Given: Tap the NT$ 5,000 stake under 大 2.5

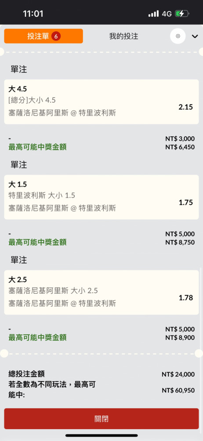Looking at the screenshot, I should (180, 329).
